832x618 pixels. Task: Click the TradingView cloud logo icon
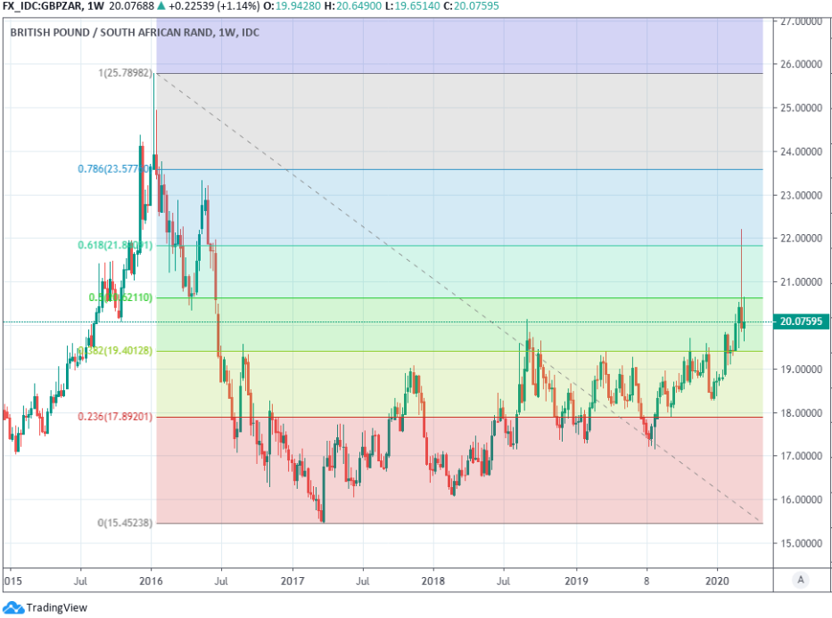tap(13, 607)
